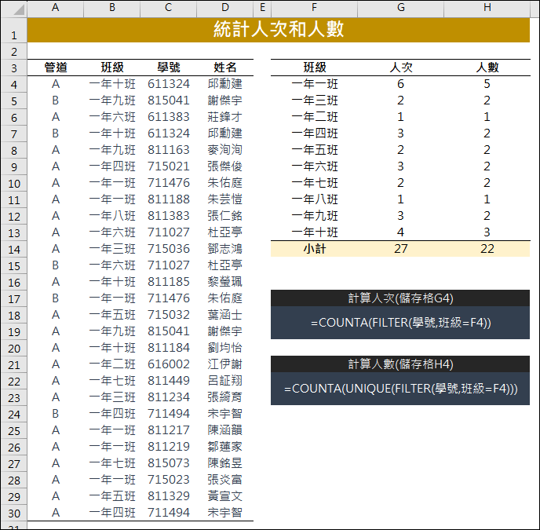Select the name cell 朱芸愷
The image size is (540, 530).
pyautogui.click(x=225, y=199)
